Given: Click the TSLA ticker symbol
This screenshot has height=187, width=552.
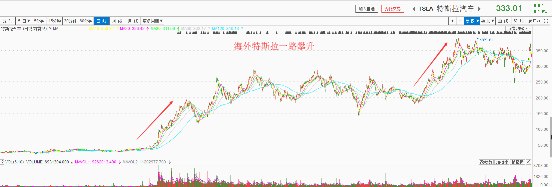Looking at the screenshot, I should [x=426, y=9].
